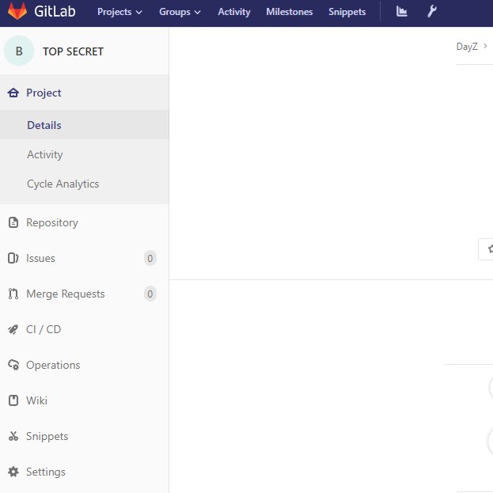Click the Merge Requests count badge

click(x=150, y=294)
